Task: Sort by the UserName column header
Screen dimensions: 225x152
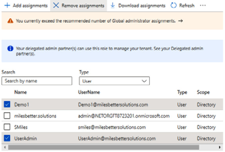Action: (89, 92)
